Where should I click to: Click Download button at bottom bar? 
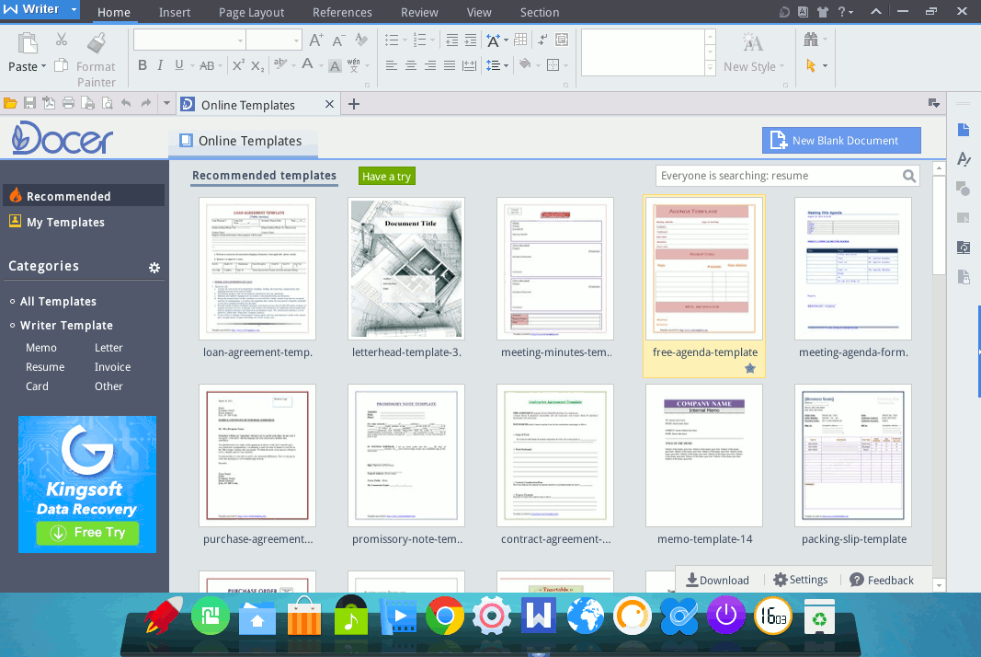(717, 580)
